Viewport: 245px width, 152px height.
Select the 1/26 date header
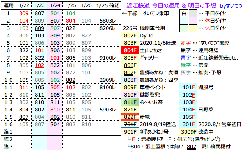click(x=86, y=5)
